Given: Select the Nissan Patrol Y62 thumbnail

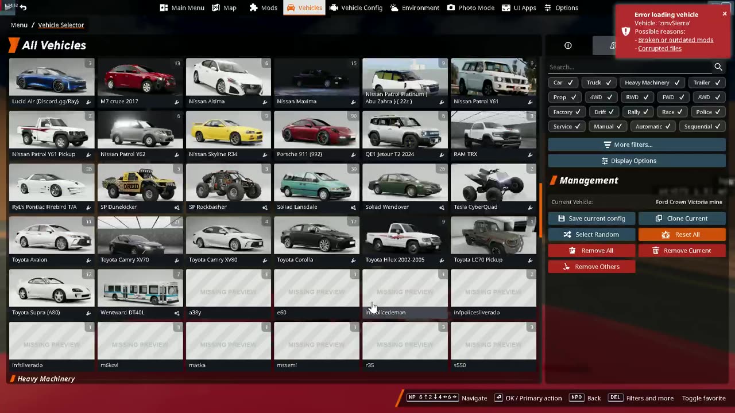Looking at the screenshot, I should 140,130.
